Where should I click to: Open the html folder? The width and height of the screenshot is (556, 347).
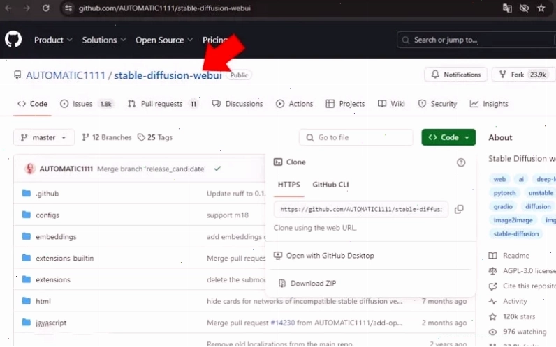43,301
